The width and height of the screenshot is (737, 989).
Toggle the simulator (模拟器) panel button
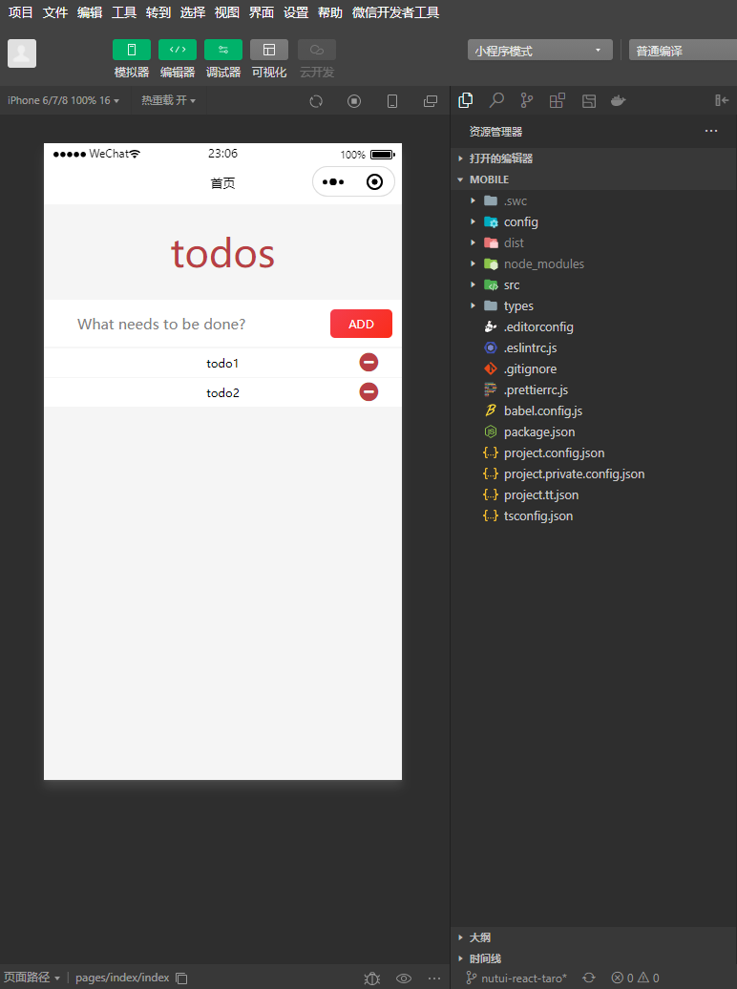131,50
